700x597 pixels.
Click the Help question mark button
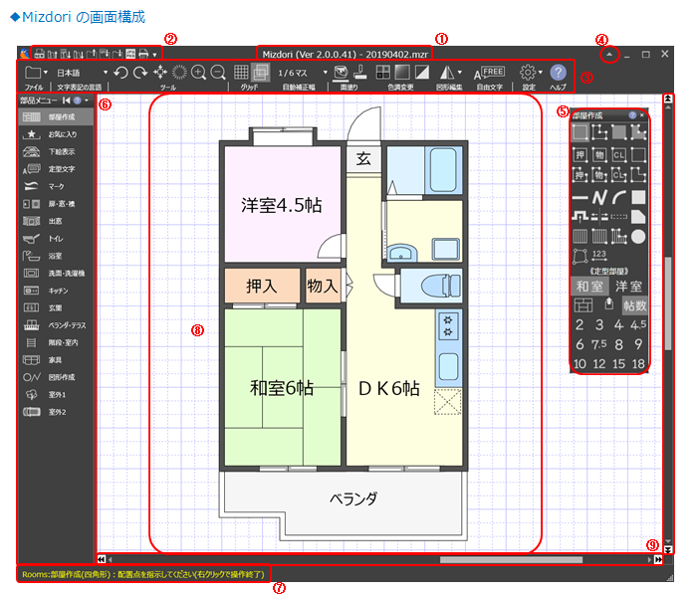click(558, 73)
